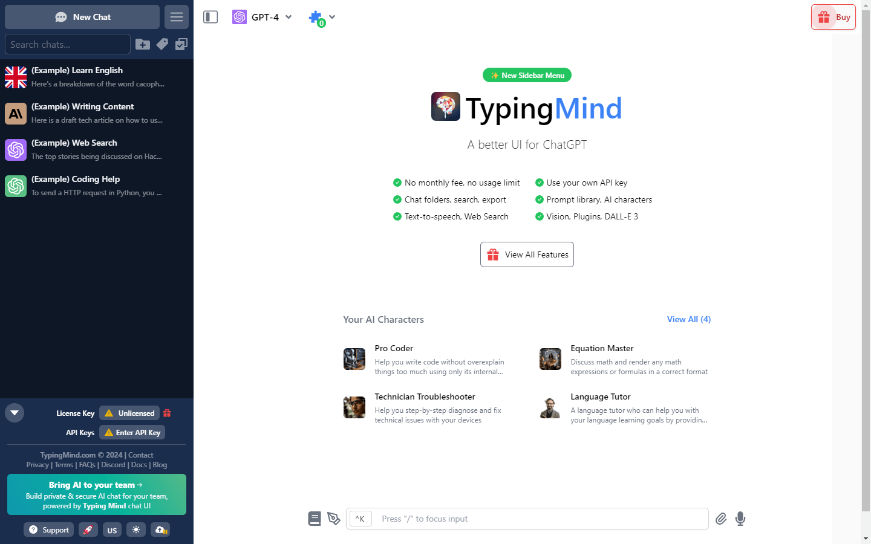Open the Discord link
The width and height of the screenshot is (871, 544).
pos(113,465)
